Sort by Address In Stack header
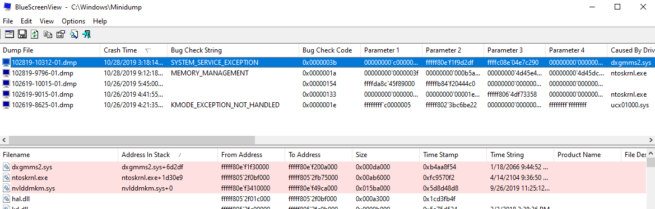655x209 pixels. [x=168, y=155]
